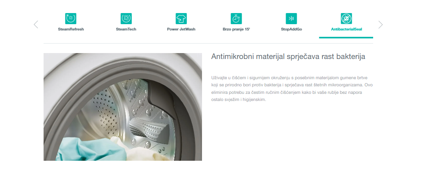The height and width of the screenshot is (175, 427).
Task: Select the AntibacterialSeal bacteria icon
Action: (346, 19)
